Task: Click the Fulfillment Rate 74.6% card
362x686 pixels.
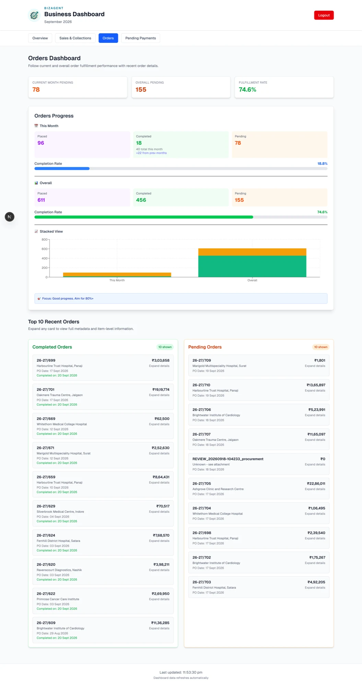Action: click(x=284, y=87)
